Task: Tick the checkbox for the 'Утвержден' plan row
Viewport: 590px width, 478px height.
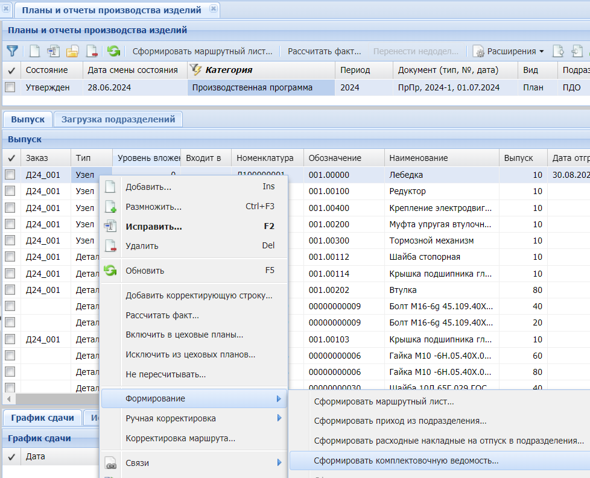Action: coord(10,87)
